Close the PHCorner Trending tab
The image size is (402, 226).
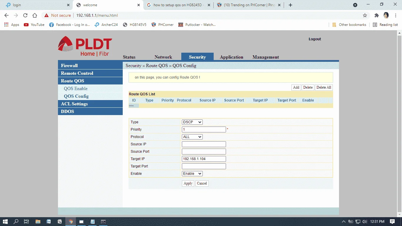(x=279, y=5)
